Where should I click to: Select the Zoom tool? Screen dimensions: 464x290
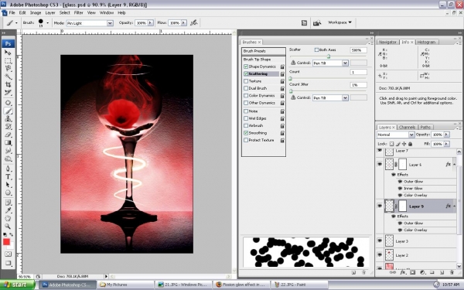click(8, 227)
